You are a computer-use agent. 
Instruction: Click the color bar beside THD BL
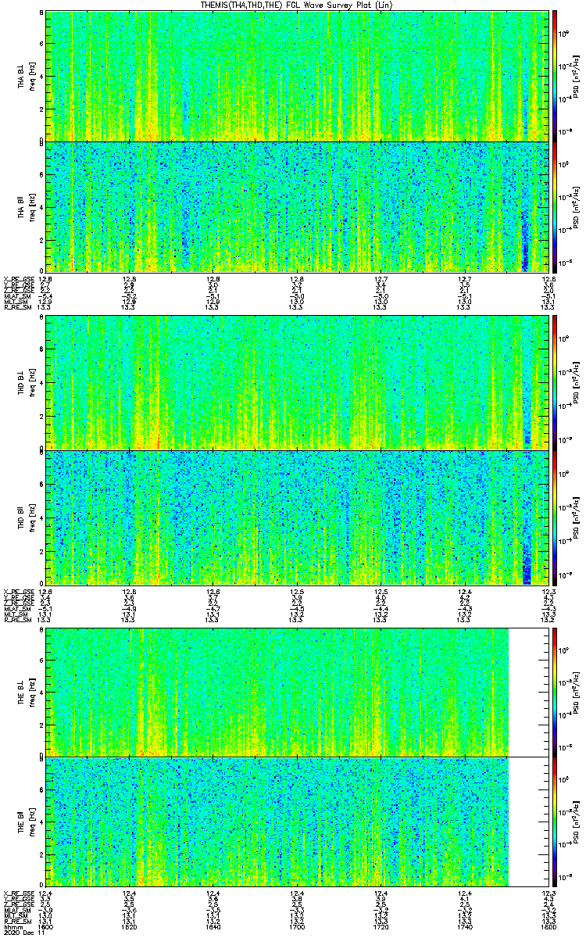click(555, 382)
